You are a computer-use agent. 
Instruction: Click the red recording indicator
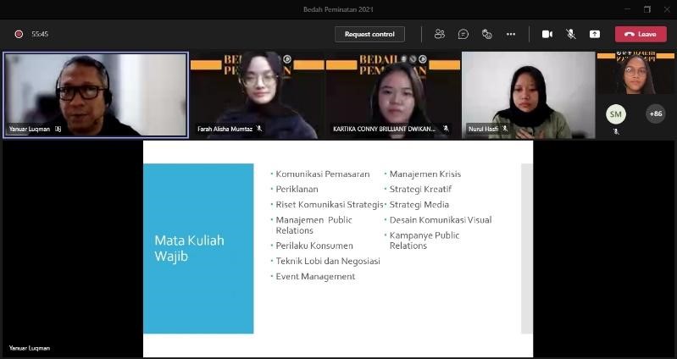pyautogui.click(x=19, y=34)
